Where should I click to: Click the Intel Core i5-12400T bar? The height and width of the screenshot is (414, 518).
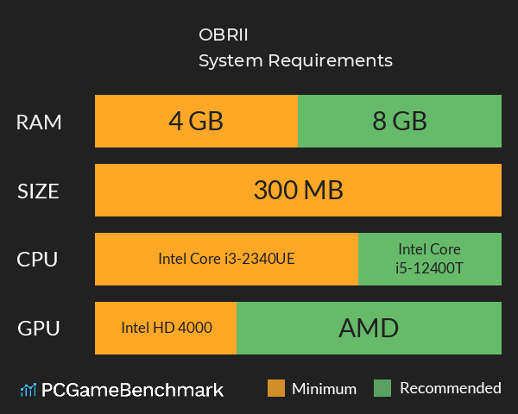pyautogui.click(x=430, y=259)
